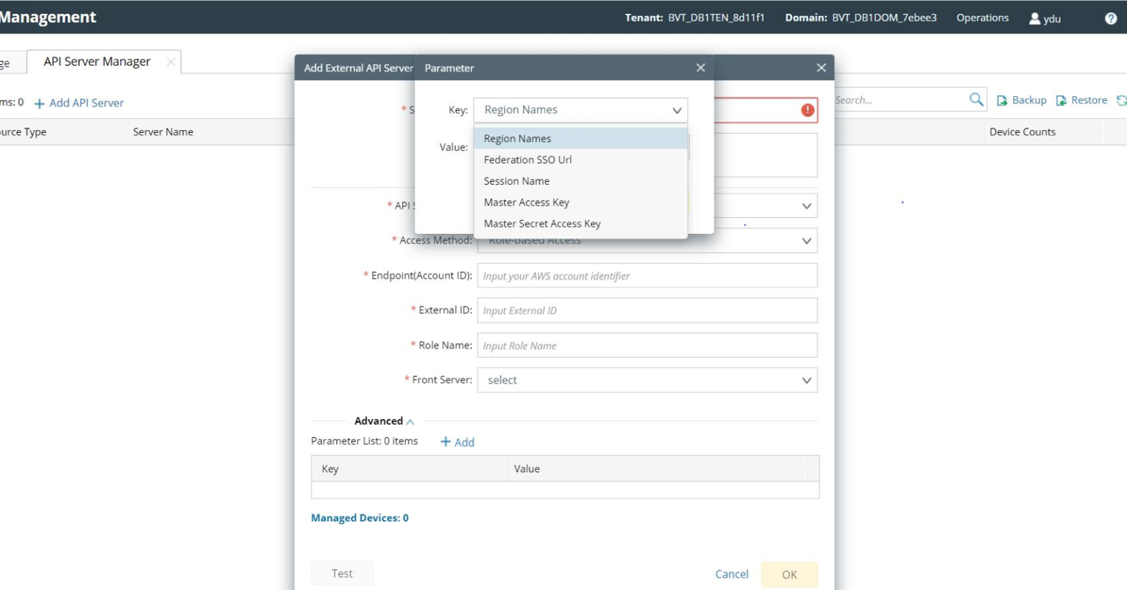The height and width of the screenshot is (590, 1127).
Task: Open the Front Server select dropdown
Action: (x=647, y=381)
